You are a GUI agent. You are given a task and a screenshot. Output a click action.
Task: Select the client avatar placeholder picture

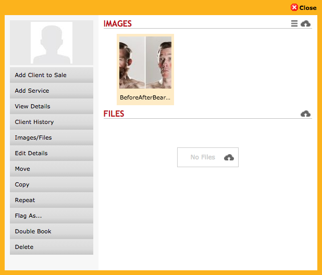point(52,43)
